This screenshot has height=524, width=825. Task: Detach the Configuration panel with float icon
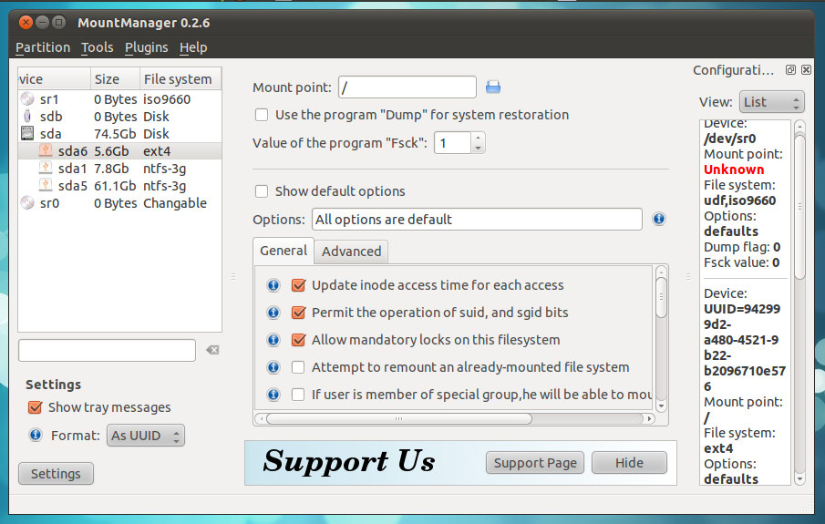[790, 70]
